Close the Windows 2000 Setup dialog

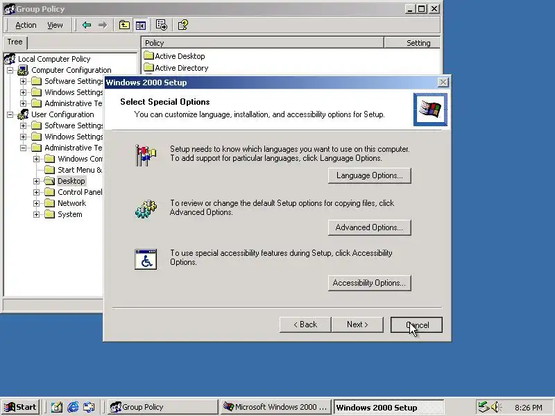[x=443, y=83]
